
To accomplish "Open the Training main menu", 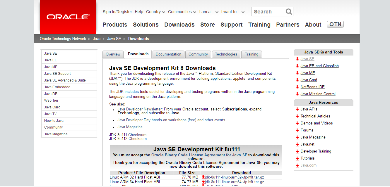I will point(259,25).
